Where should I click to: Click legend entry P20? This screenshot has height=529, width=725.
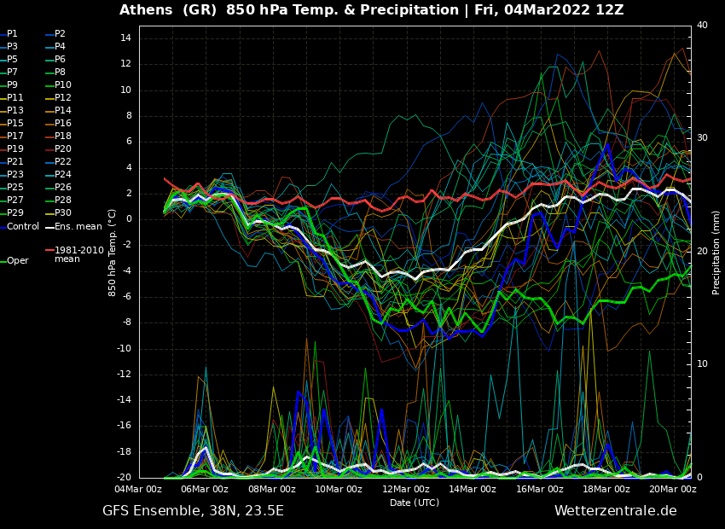(x=63, y=149)
